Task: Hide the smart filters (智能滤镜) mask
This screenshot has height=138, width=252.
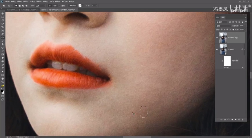Action: 222,61
